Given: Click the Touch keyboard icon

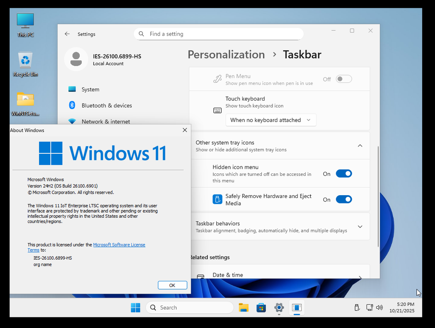Looking at the screenshot, I should click(217, 110).
